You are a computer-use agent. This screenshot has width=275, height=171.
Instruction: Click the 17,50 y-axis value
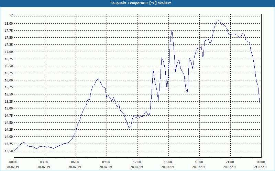(9, 38)
